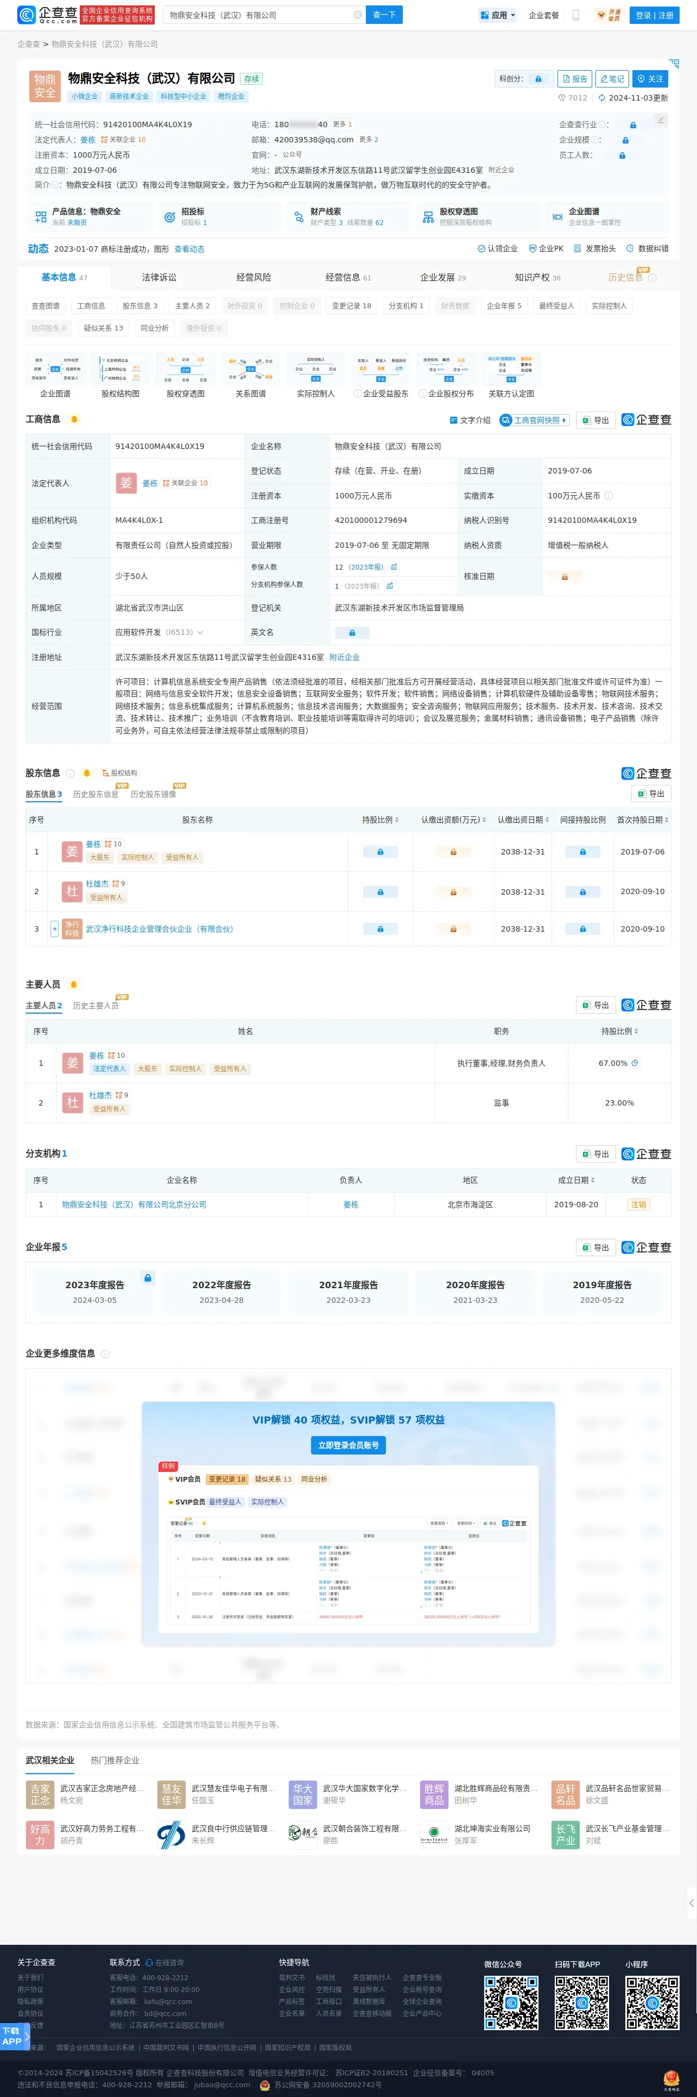Switch to the 法律诉讼 tab
The height and width of the screenshot is (2097, 697).
click(x=160, y=278)
